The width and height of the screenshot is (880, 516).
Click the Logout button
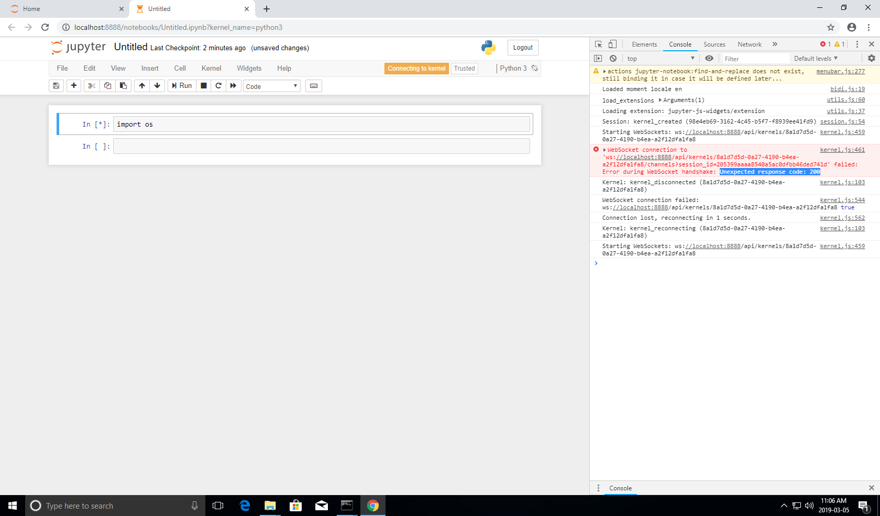click(522, 47)
